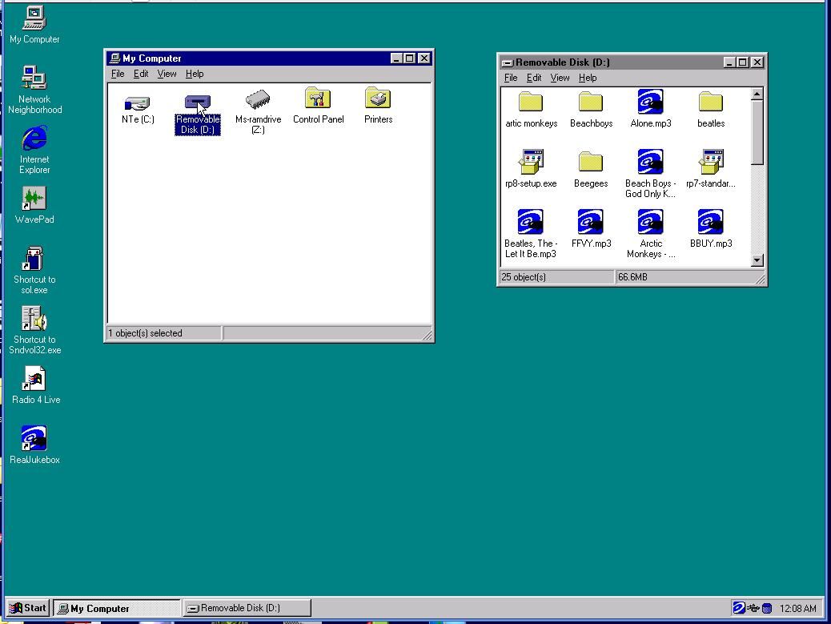Open the Printers folder
The image size is (831, 624).
click(376, 100)
